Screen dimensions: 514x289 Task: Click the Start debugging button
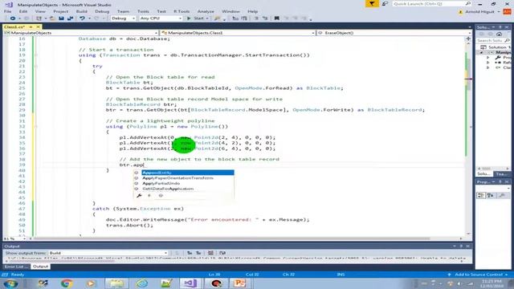(x=196, y=18)
